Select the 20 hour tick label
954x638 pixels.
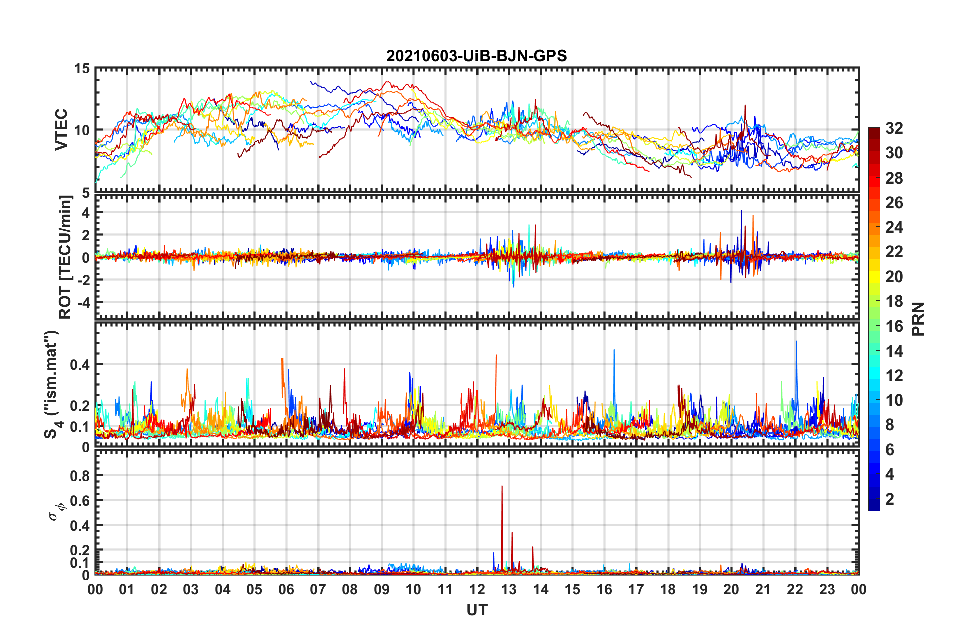click(x=731, y=590)
